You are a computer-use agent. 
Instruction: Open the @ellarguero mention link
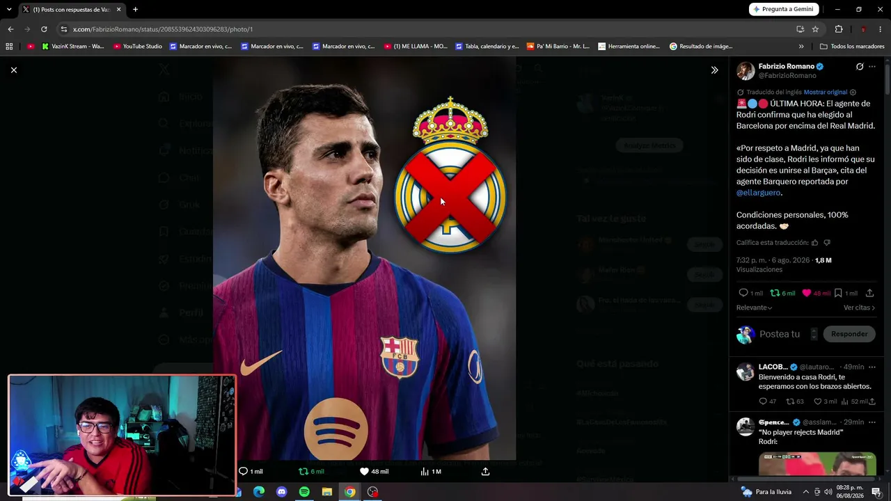[x=759, y=193]
